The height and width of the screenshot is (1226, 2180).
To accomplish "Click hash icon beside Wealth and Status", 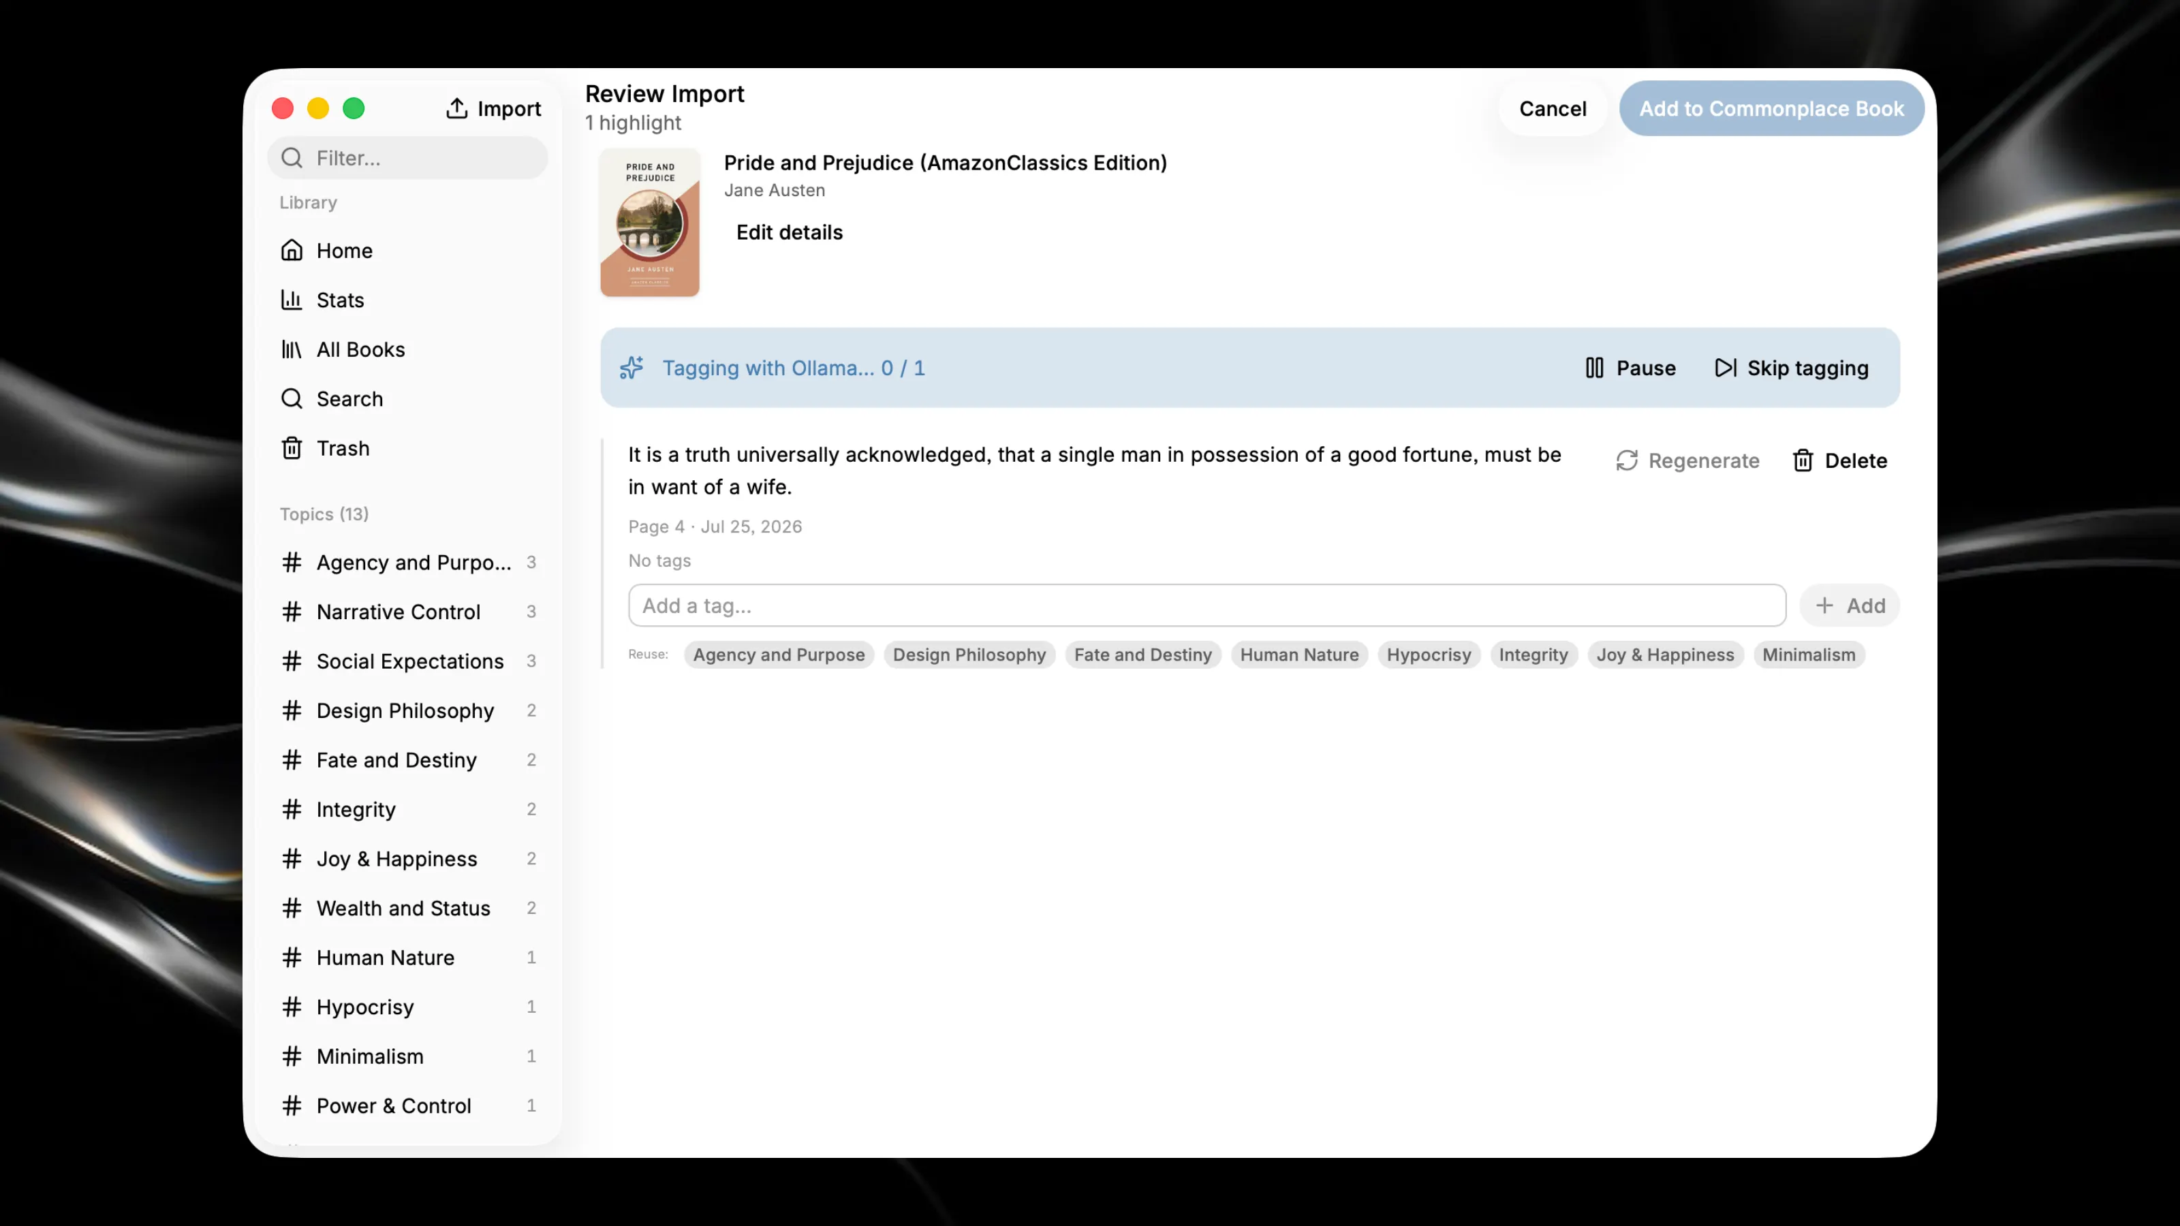I will (292, 909).
